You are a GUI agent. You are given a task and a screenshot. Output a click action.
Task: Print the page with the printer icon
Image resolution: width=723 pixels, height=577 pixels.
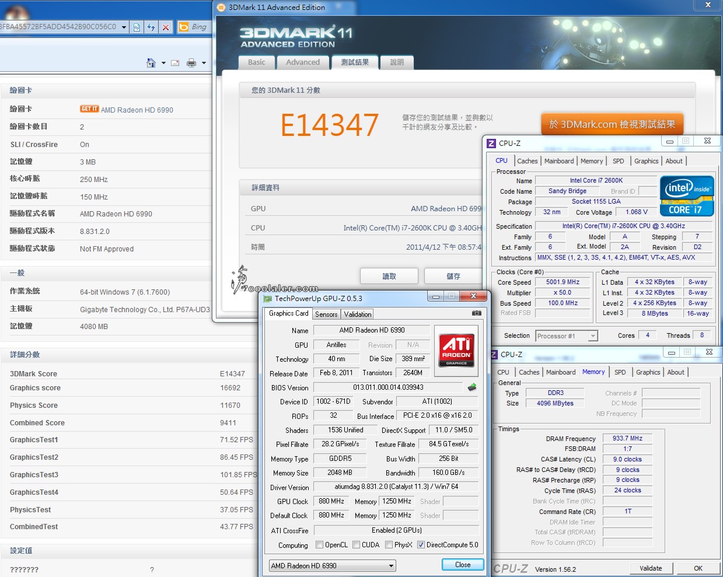tap(191, 63)
